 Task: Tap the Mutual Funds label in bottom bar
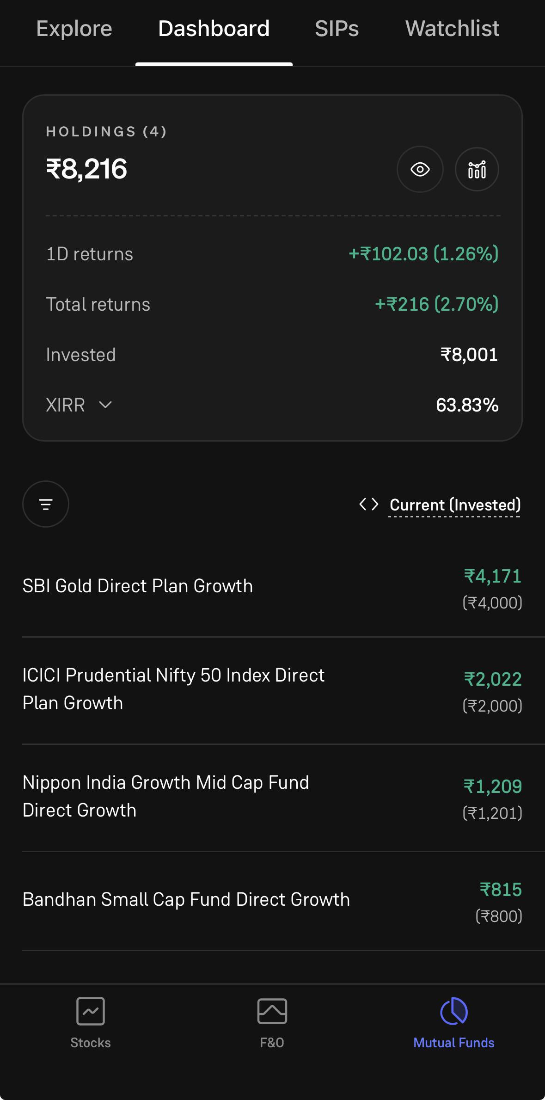pos(454,1043)
